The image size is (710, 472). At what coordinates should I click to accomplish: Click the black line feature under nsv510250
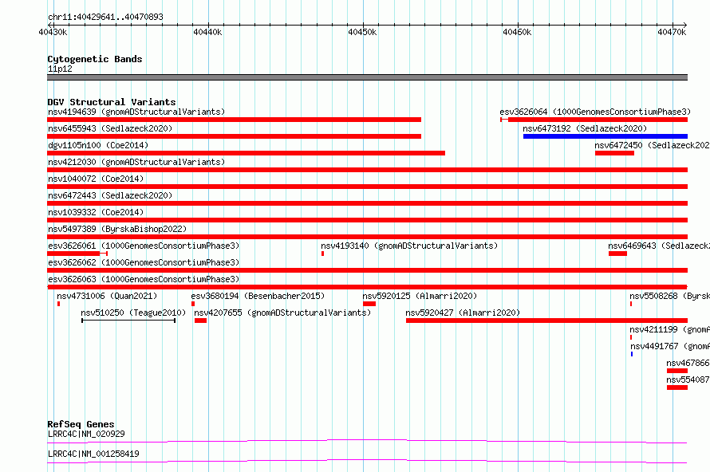128,321
